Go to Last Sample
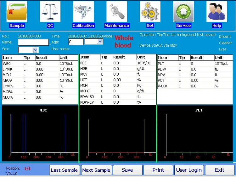The width and height of the screenshot is (236, 177). coord(65,170)
